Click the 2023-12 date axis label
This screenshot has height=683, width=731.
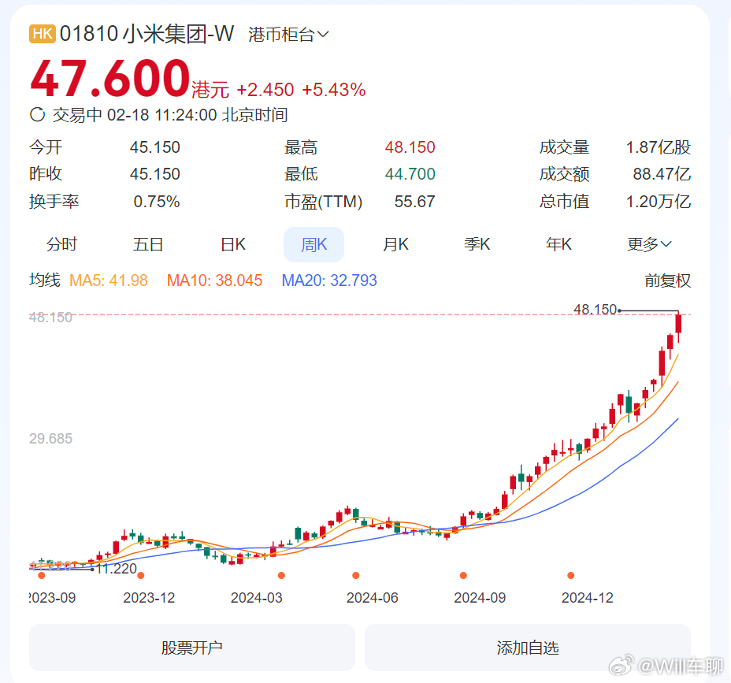[149, 598]
